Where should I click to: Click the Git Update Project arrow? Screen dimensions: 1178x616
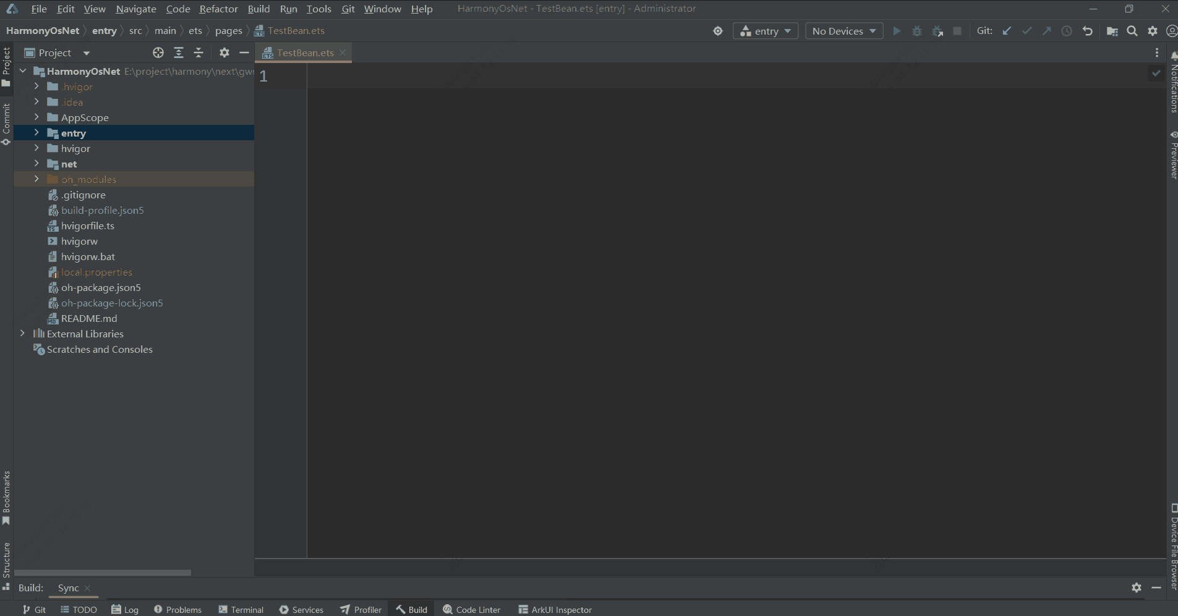tap(1007, 31)
